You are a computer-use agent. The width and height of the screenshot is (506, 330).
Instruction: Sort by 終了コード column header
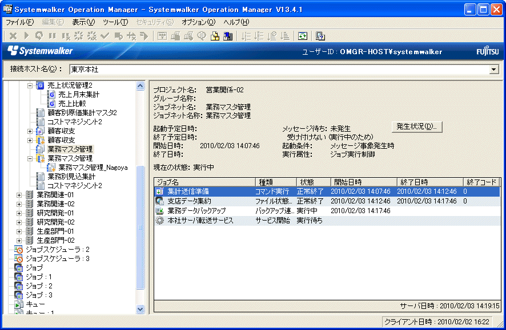[481, 182]
